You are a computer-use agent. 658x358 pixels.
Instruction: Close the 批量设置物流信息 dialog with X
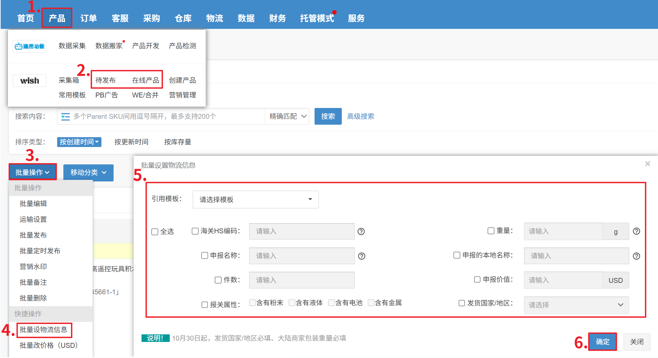coord(647,164)
